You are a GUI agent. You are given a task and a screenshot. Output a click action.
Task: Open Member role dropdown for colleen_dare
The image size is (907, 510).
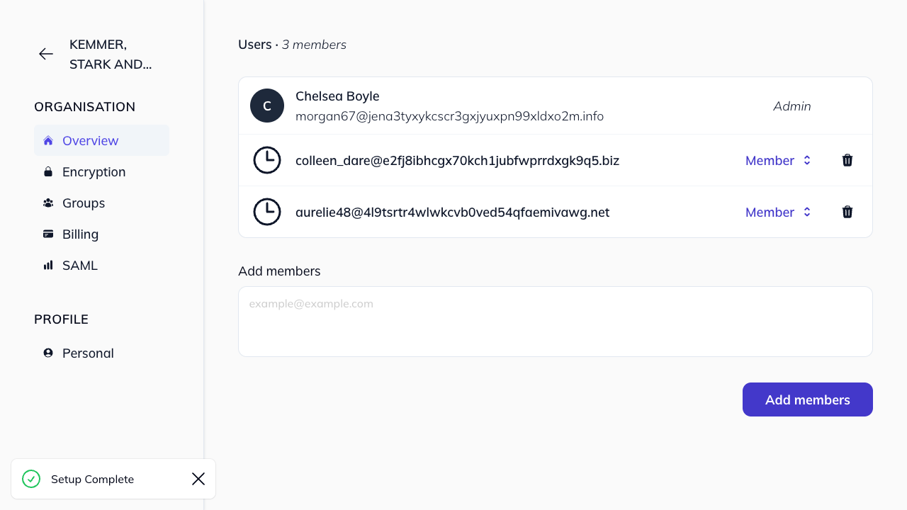coord(778,160)
